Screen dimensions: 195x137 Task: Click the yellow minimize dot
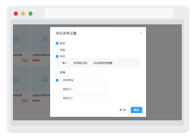[x=23, y=14]
